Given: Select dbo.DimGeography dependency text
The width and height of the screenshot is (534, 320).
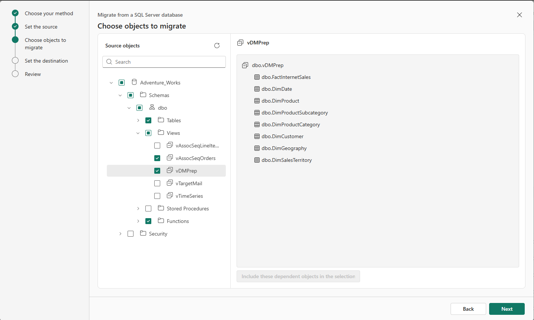Looking at the screenshot, I should pos(284,148).
